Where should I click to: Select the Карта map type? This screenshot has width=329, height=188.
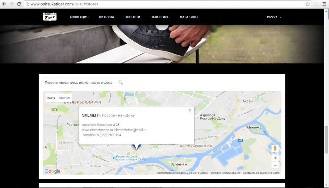51,98
